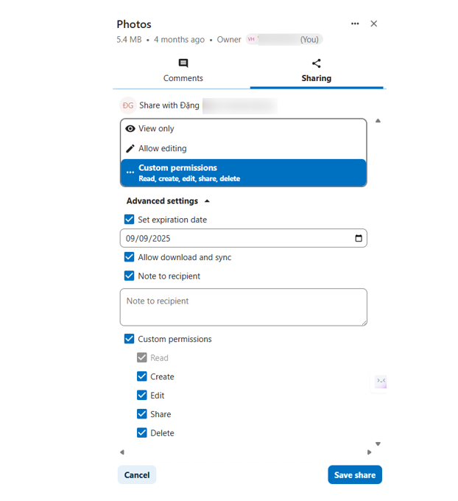458x501 pixels.
Task: Click the Sharing network icon
Action: click(x=316, y=63)
